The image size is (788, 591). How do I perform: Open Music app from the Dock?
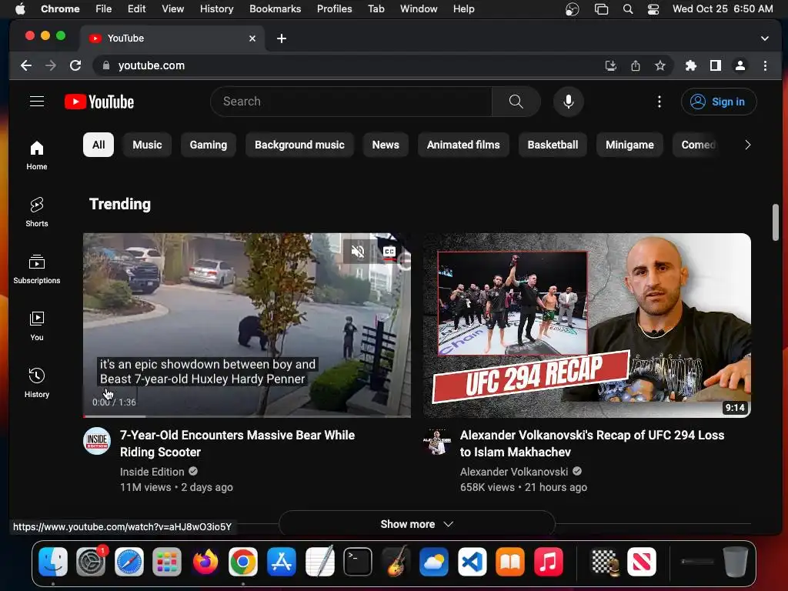[548, 561]
